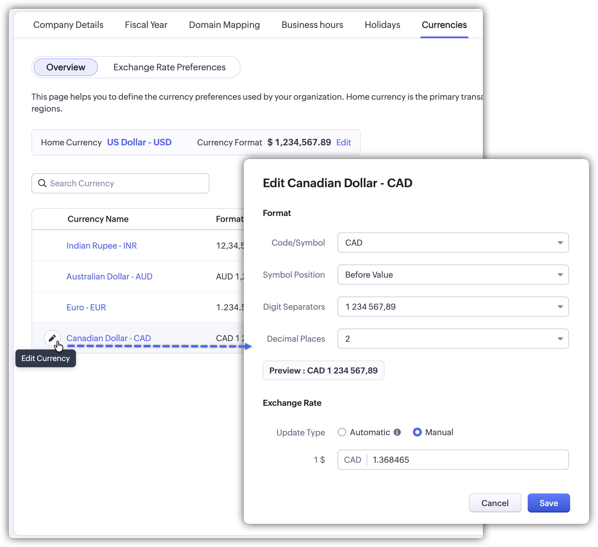Select the Manual update type radio
This screenshot has height=547, width=598.
tap(417, 432)
